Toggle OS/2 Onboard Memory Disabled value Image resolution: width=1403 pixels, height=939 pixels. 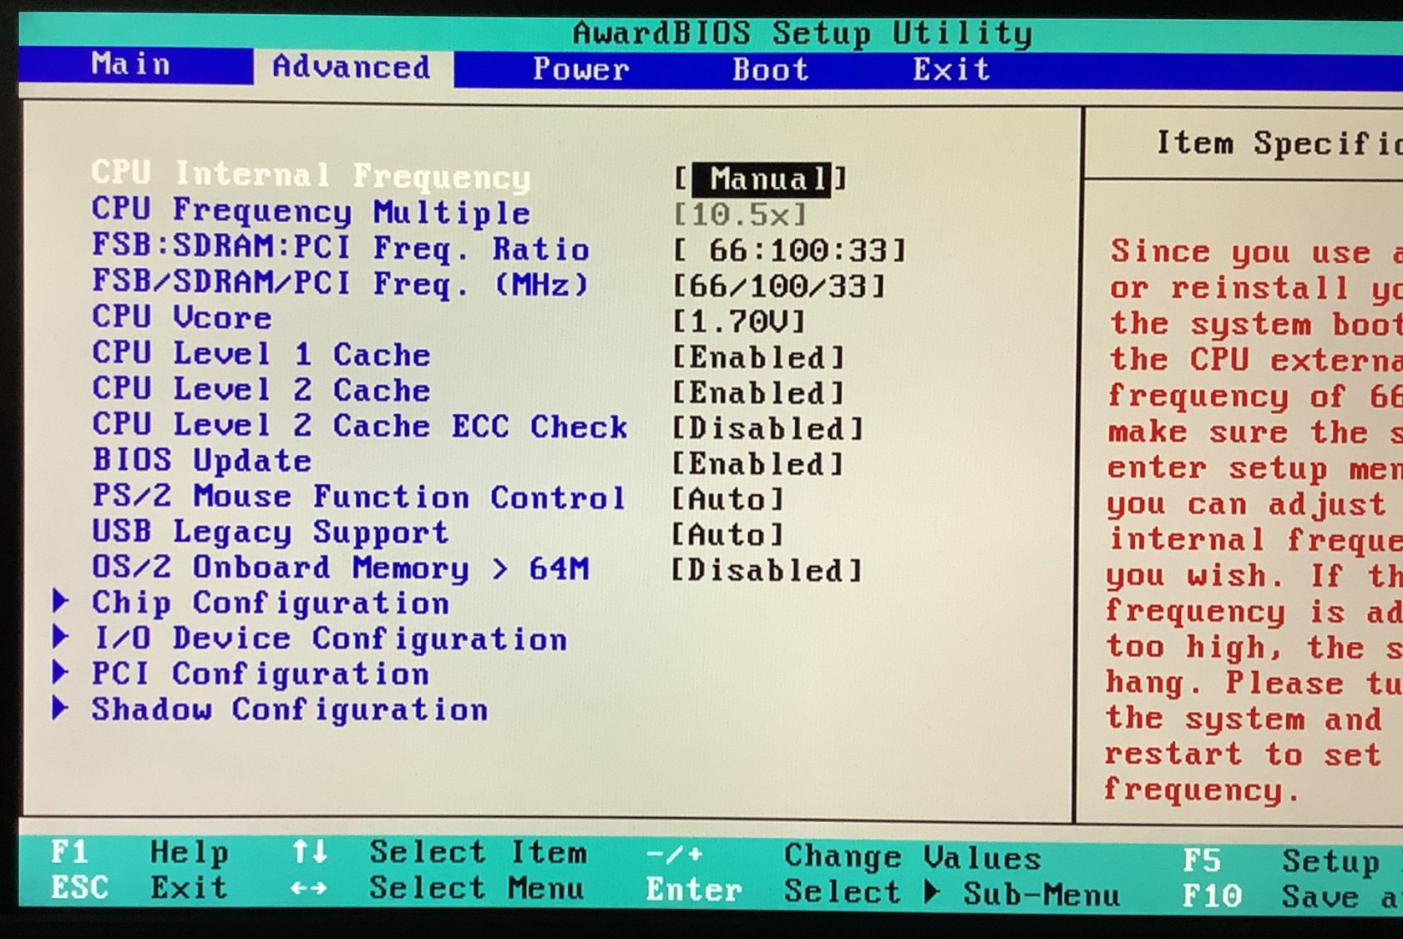[x=767, y=570]
